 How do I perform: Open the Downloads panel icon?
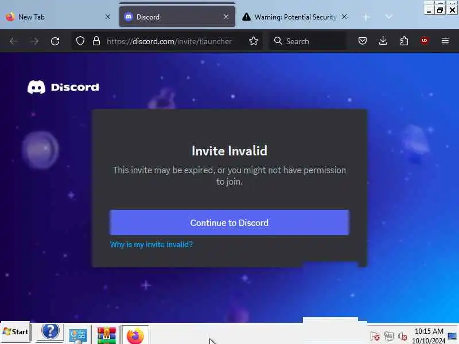[383, 41]
